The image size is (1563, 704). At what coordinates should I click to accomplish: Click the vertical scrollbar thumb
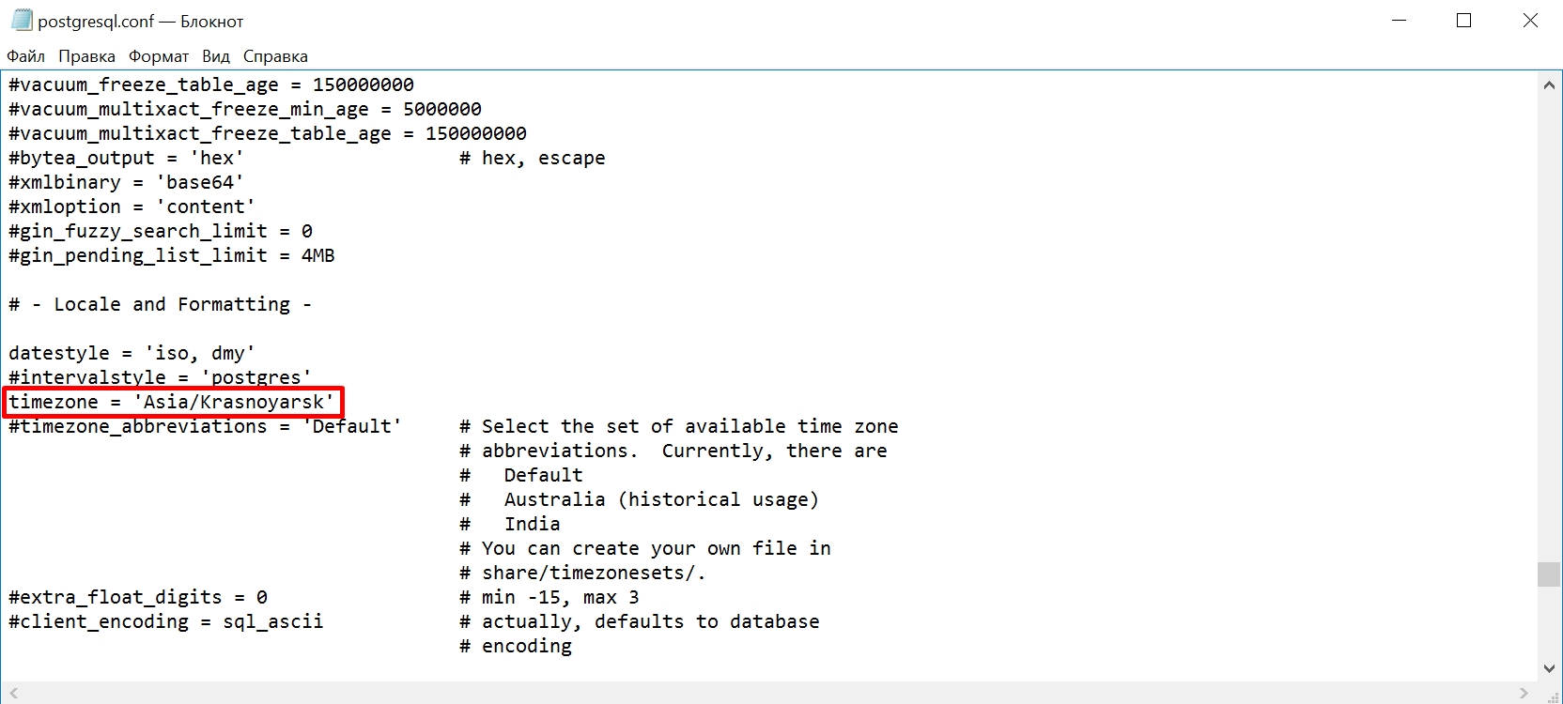(1549, 574)
